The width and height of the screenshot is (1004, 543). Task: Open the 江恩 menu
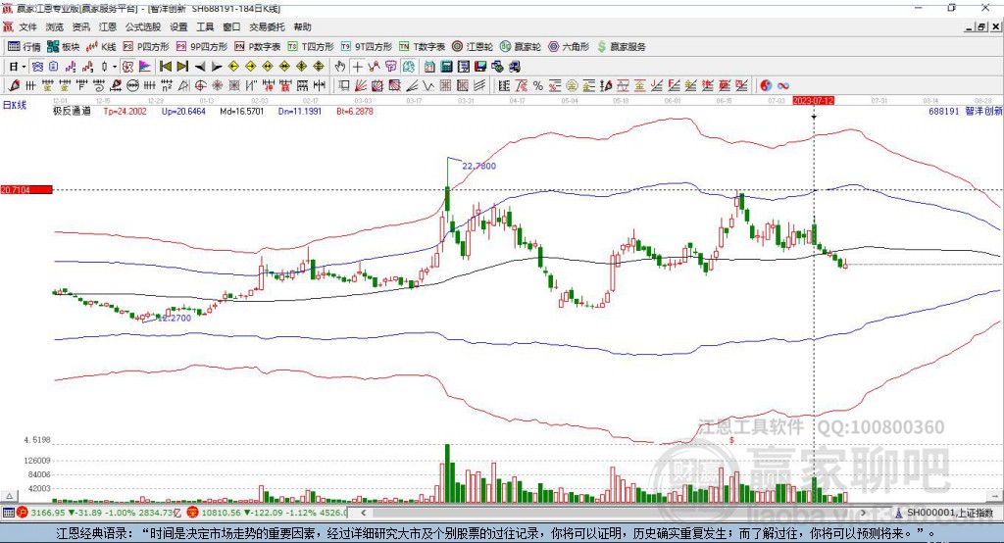[108, 26]
